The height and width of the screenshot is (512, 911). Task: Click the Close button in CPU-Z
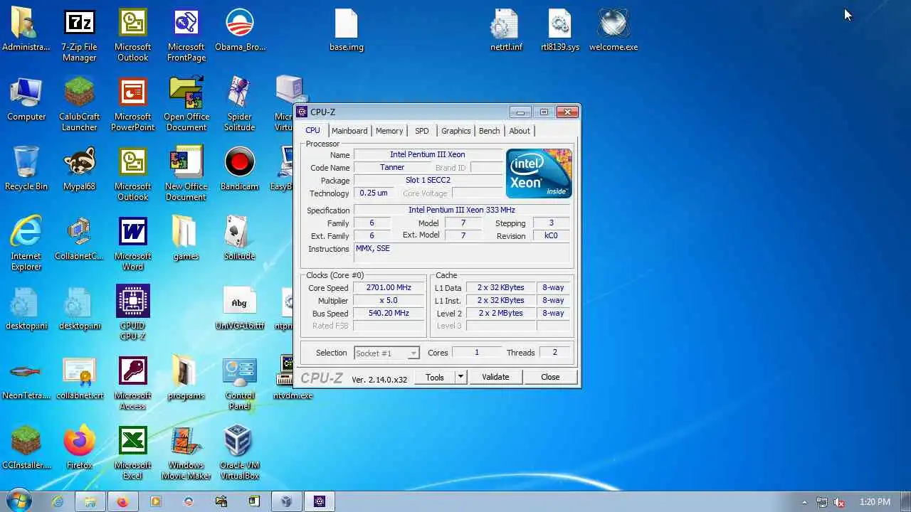(x=550, y=378)
